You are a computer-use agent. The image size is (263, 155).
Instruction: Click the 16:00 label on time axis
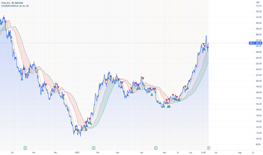tap(203, 152)
